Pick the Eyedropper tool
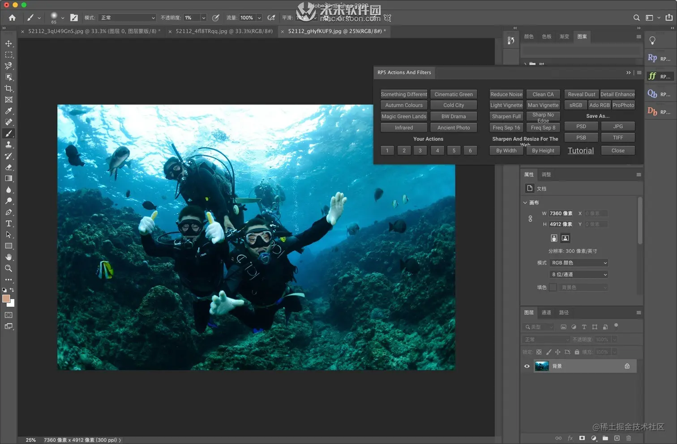Viewport: 677px width, 444px height. pos(9,111)
